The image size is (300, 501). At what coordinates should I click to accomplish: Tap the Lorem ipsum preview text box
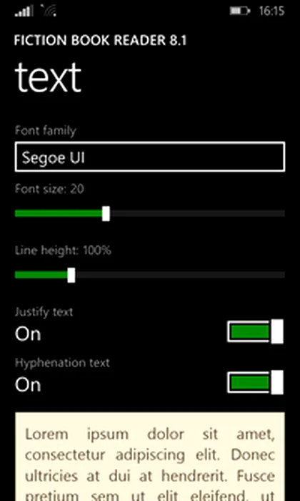150,457
